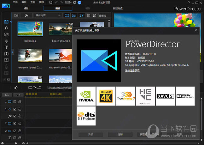
Task: Expand the left panel chevron arrow
Action: [13, 51]
